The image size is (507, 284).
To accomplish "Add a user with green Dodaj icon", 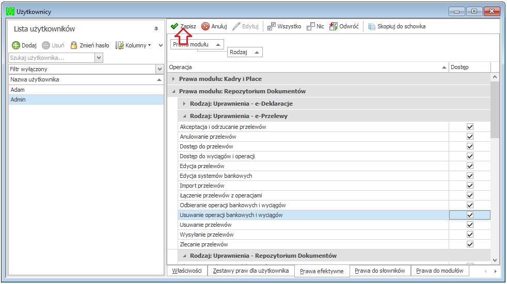I will pos(16,45).
